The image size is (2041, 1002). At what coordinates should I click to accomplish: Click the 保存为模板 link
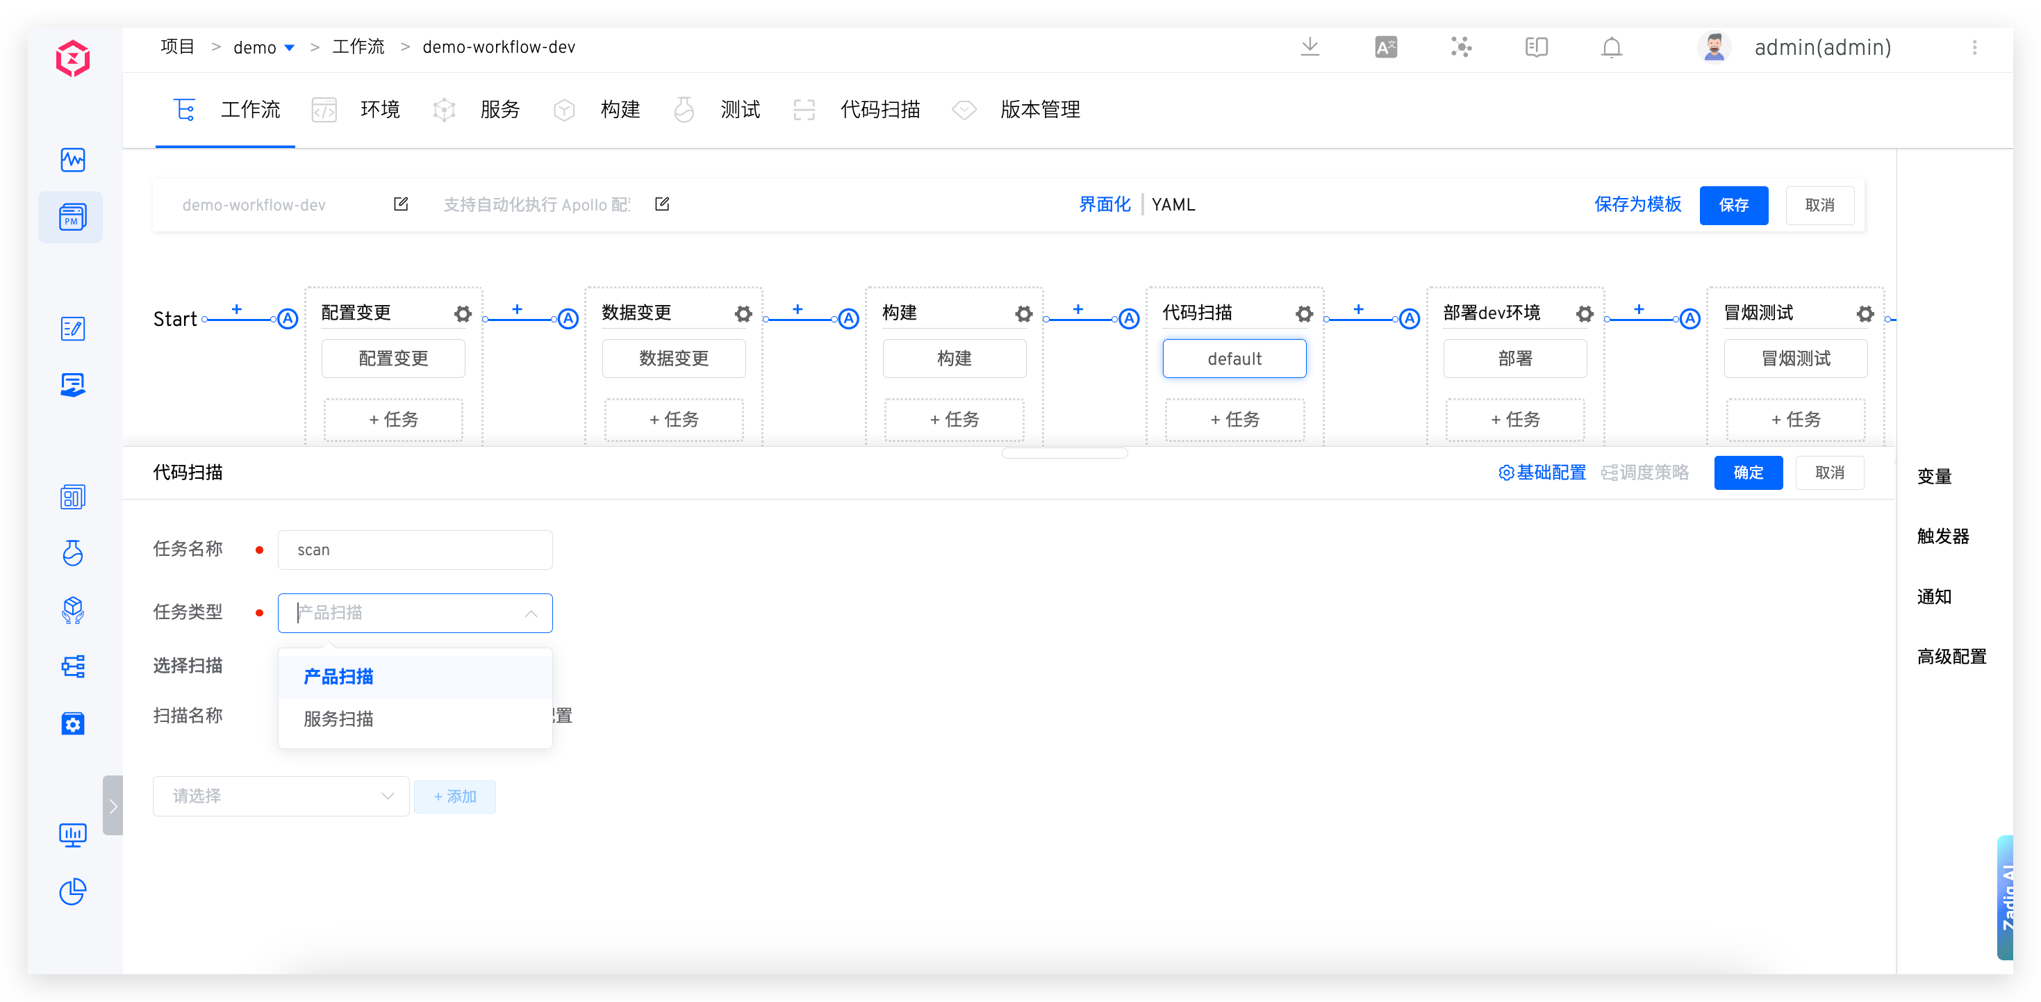point(1637,204)
